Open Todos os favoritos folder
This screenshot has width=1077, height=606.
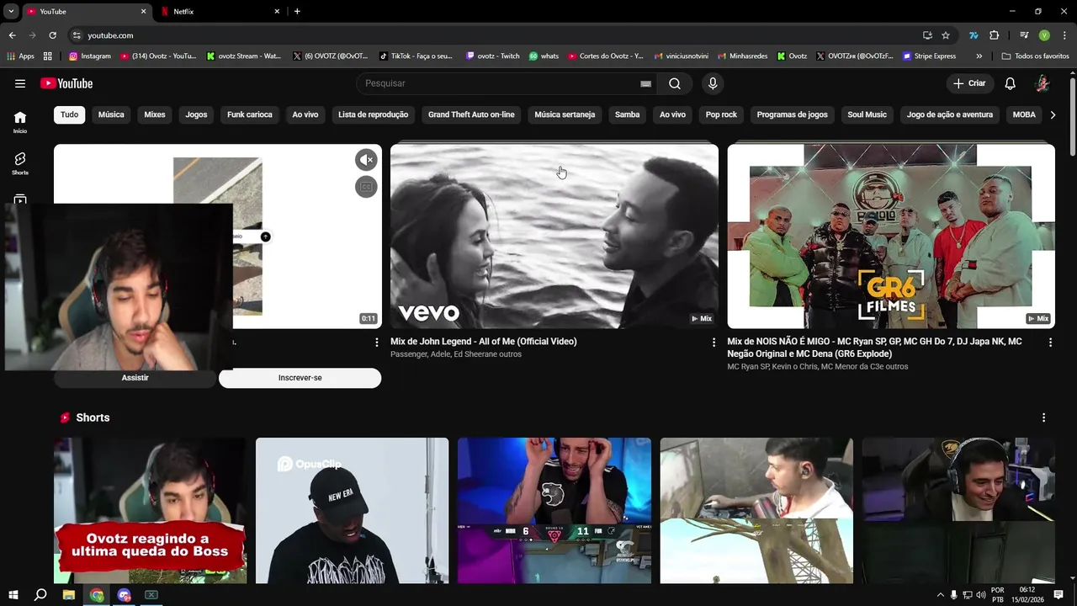click(x=1036, y=56)
